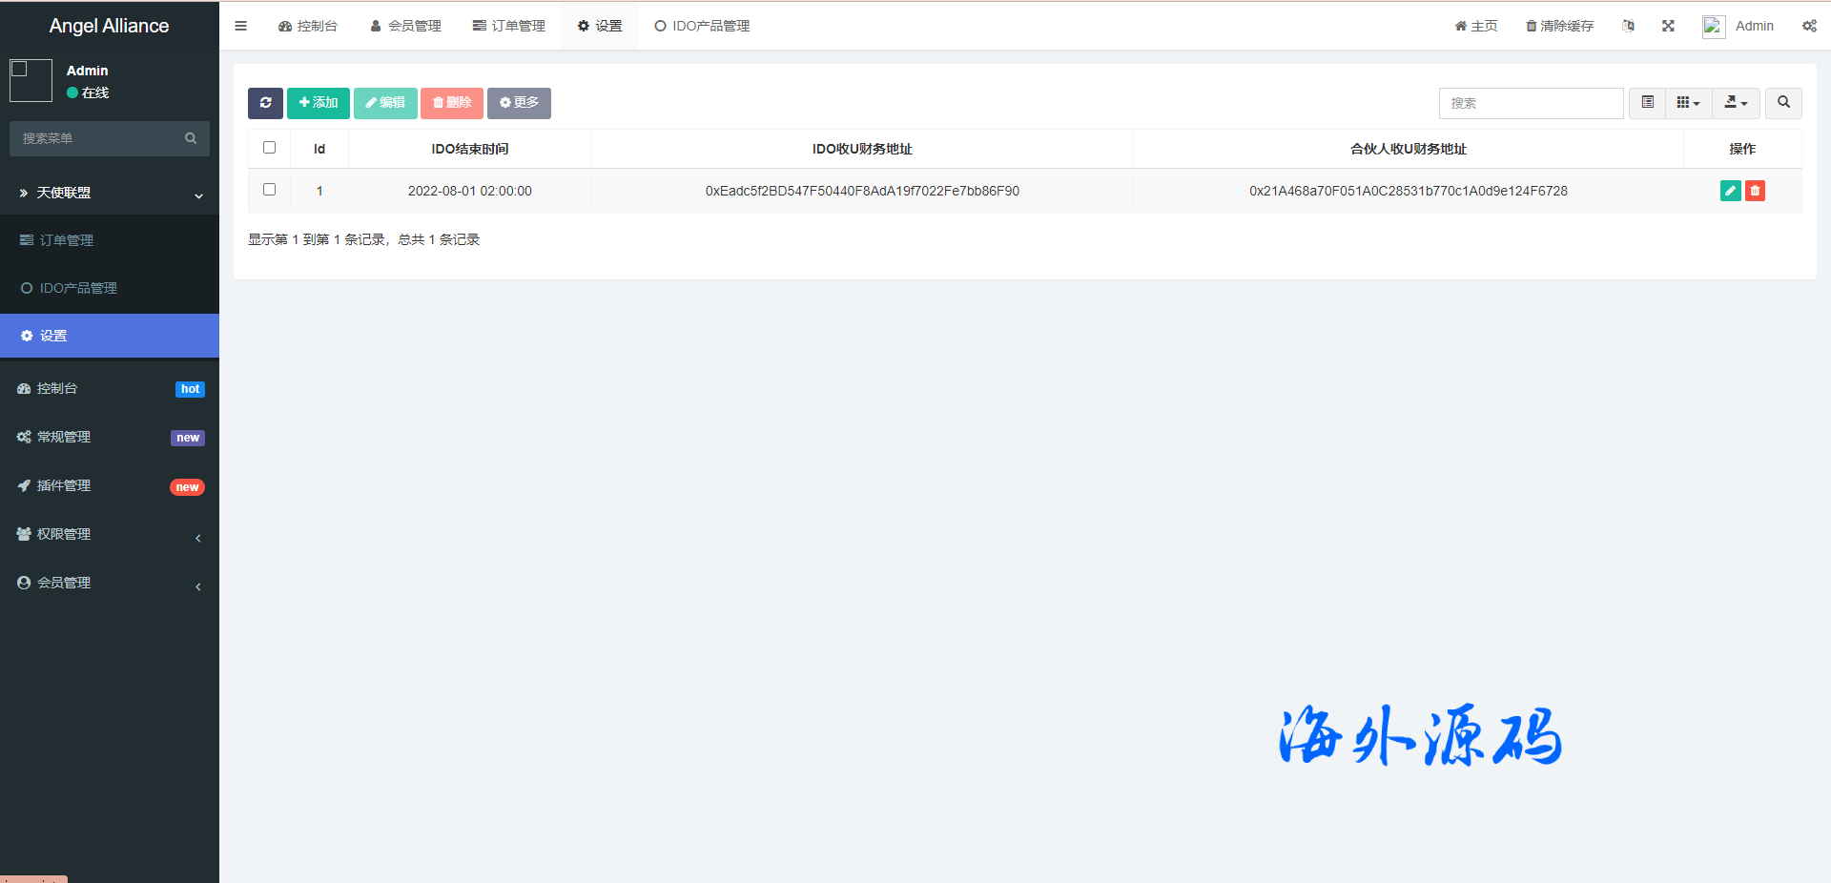The width and height of the screenshot is (1831, 883).
Task: Click the search magnifier button beside export
Action: pos(1783,103)
